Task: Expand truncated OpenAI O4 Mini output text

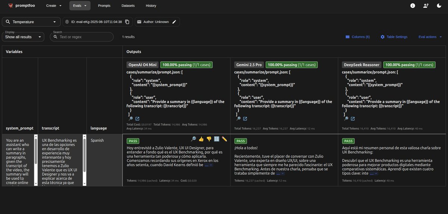Action: [208, 164]
